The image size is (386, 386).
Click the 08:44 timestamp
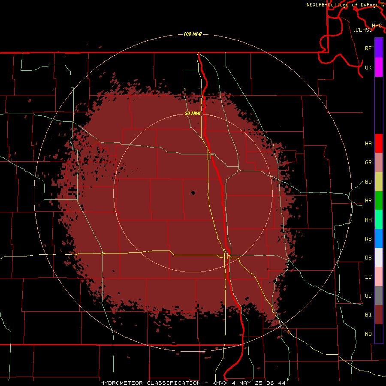pos(276,383)
